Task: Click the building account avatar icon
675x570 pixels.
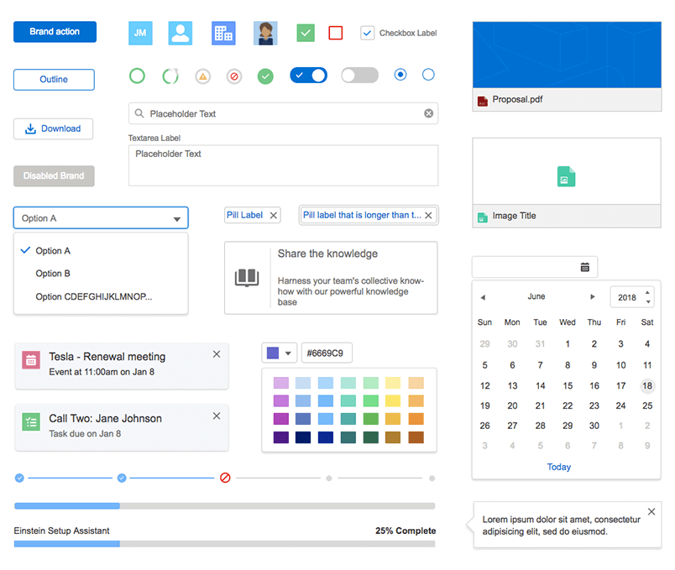Action: pyautogui.click(x=223, y=33)
